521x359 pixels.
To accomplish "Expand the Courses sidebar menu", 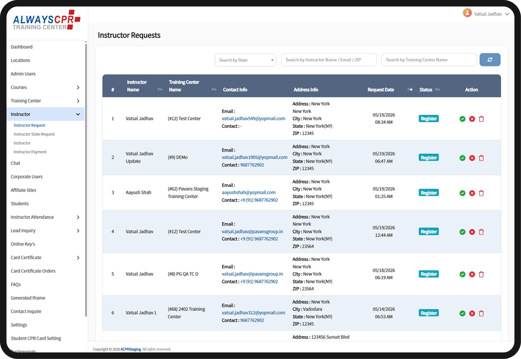I will pyautogui.click(x=45, y=87).
